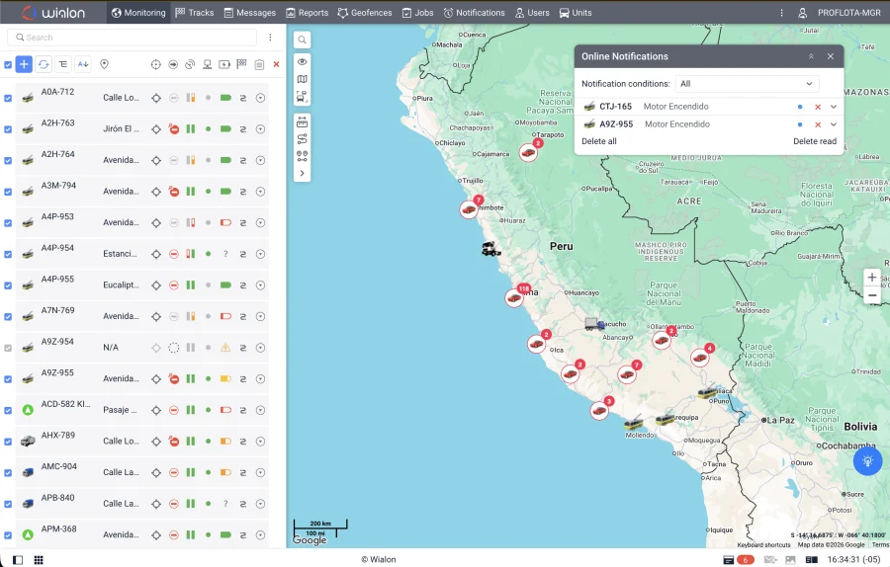This screenshot has height=567, width=890.
Task: Click the battery icon for A4P-955
Action: pyautogui.click(x=225, y=285)
